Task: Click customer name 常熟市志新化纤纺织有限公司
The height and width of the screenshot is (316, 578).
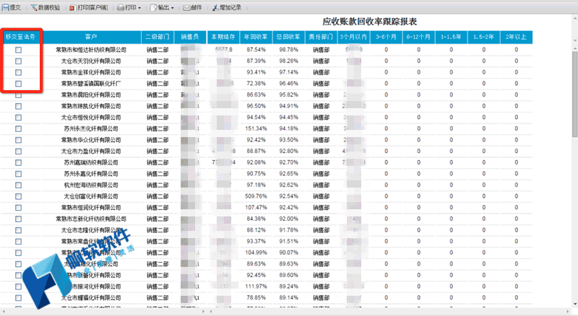Action: point(91,219)
